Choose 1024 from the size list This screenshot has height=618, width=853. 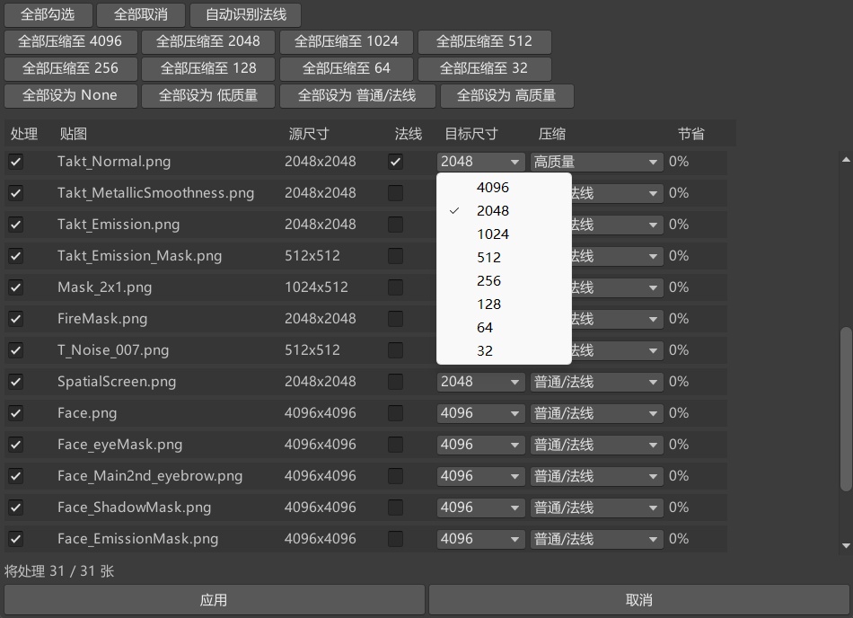coord(504,234)
